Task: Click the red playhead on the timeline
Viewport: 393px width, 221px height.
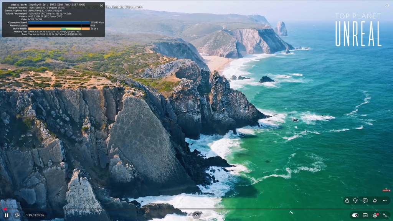Action: pos(5,209)
